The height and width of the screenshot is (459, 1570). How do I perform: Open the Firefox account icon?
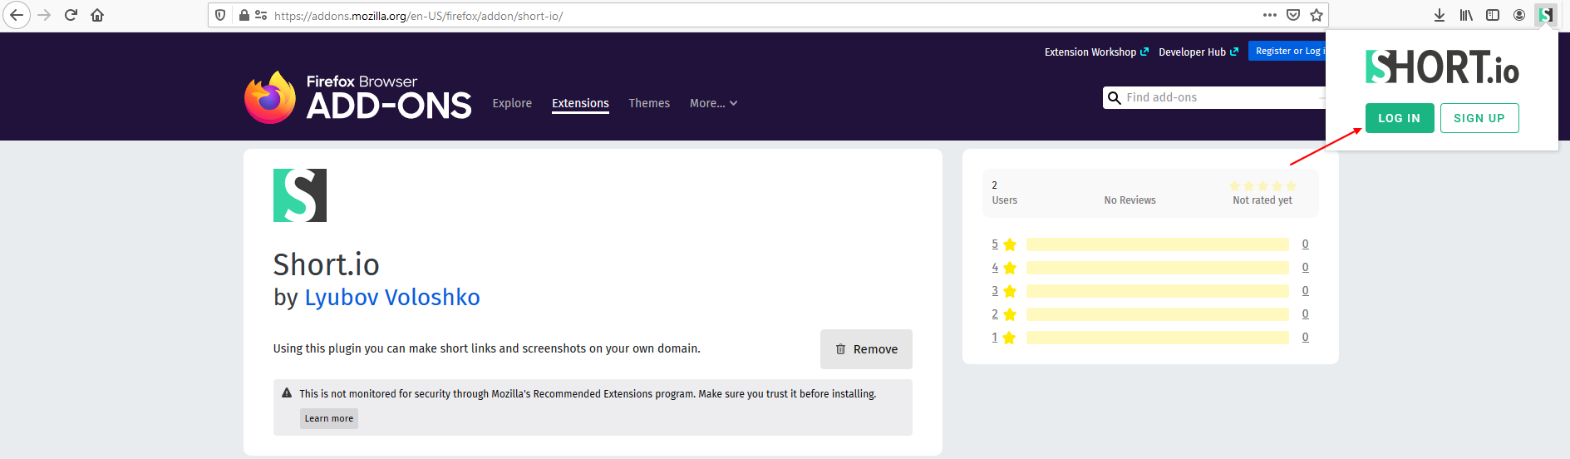(1519, 15)
